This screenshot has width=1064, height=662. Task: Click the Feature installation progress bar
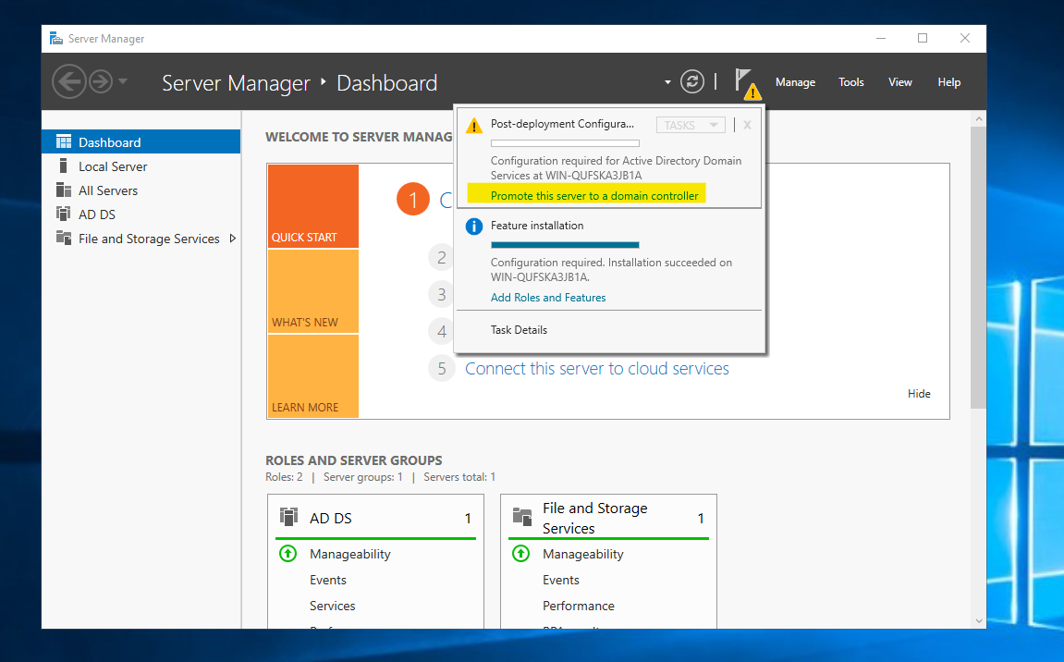pos(565,245)
